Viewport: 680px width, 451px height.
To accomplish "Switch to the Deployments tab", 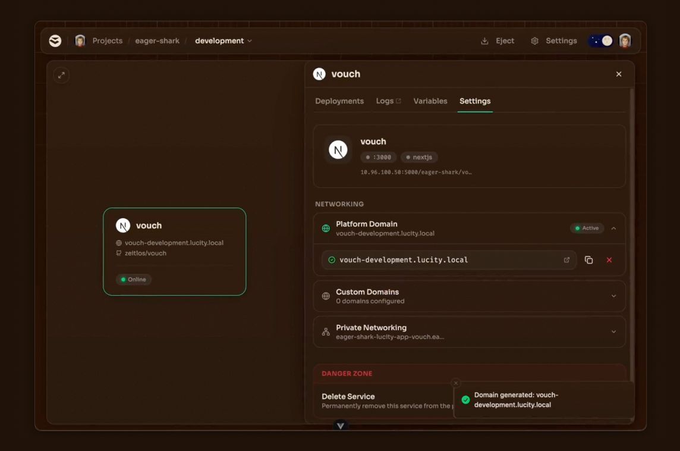I will point(339,101).
